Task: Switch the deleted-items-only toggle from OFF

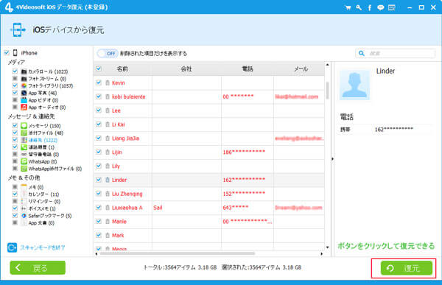Action: [x=108, y=53]
